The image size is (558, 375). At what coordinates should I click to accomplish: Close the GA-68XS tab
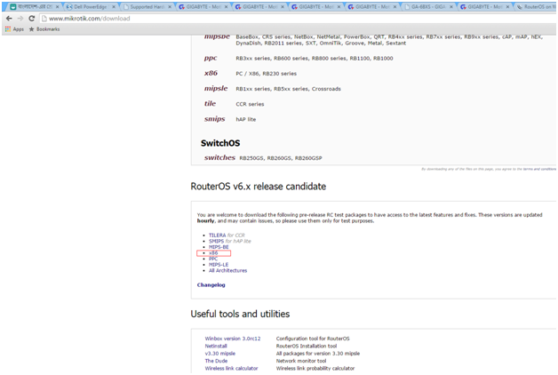tap(450, 7)
